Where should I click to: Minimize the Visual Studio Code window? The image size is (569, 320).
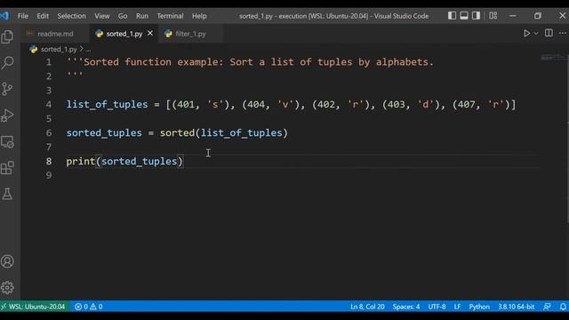click(512, 16)
